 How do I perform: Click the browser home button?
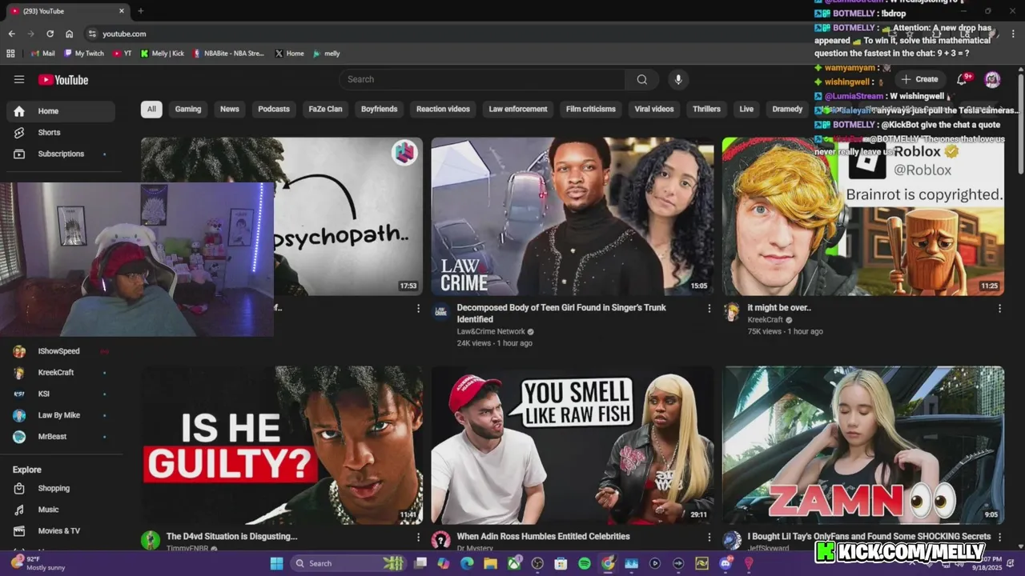(70, 34)
